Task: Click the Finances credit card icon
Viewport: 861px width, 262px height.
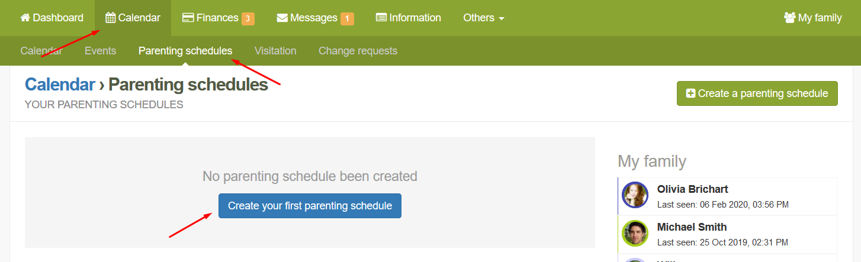Action: 188,18
